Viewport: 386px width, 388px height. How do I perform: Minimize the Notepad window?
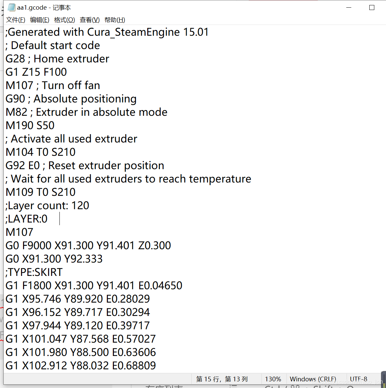pyautogui.click(x=349, y=7)
